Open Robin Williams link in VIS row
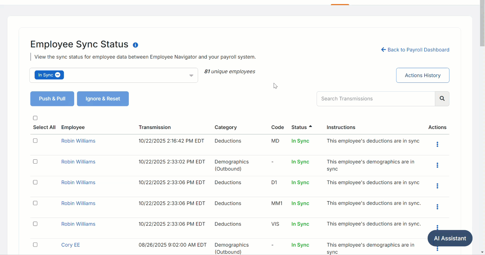This screenshot has height=255, width=485. point(78,224)
